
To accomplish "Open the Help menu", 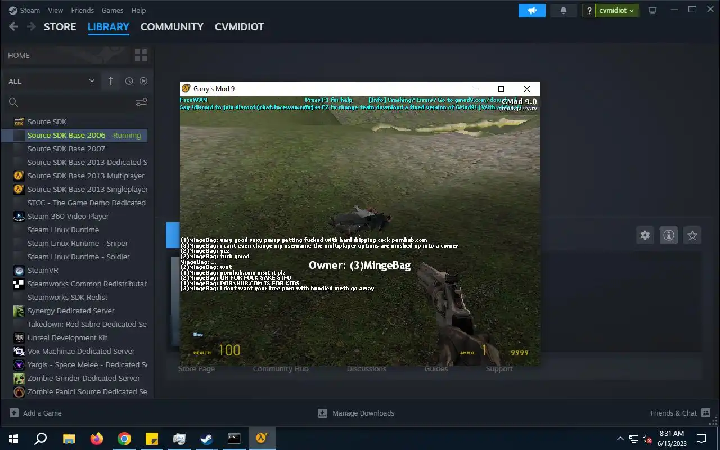I will pyautogui.click(x=138, y=10).
